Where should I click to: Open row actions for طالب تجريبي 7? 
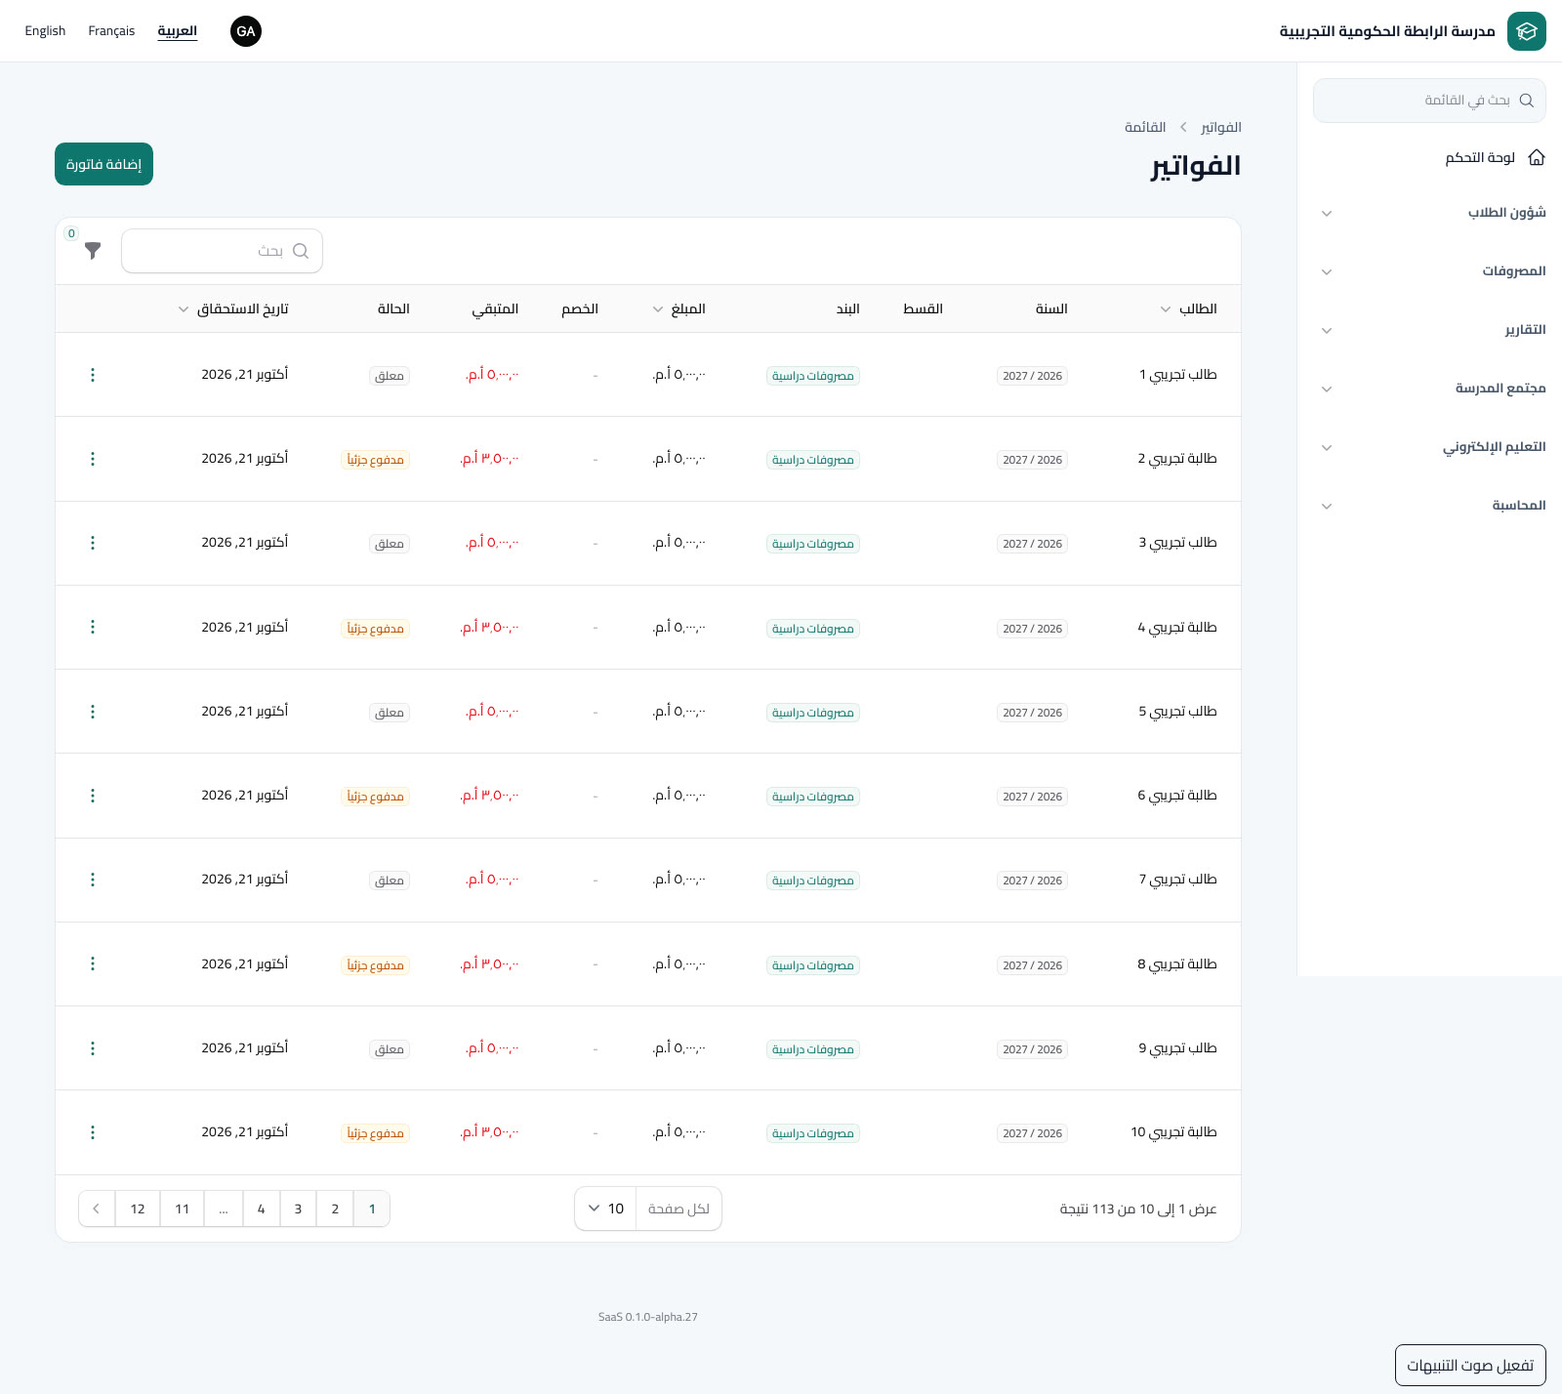point(93,880)
